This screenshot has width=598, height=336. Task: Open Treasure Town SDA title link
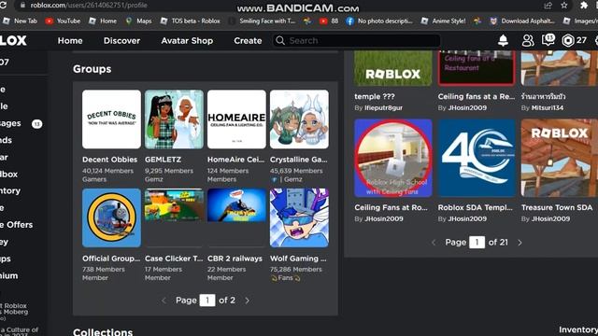(x=557, y=207)
